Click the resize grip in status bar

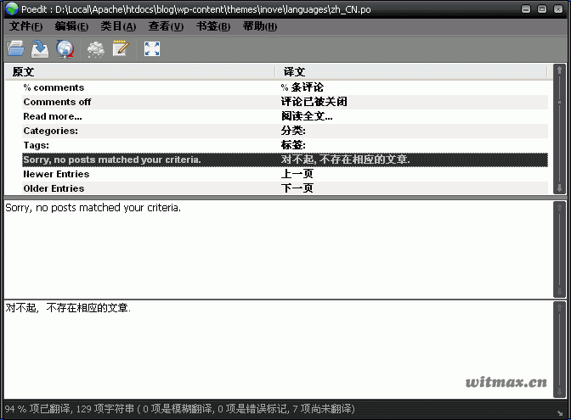pos(560,412)
